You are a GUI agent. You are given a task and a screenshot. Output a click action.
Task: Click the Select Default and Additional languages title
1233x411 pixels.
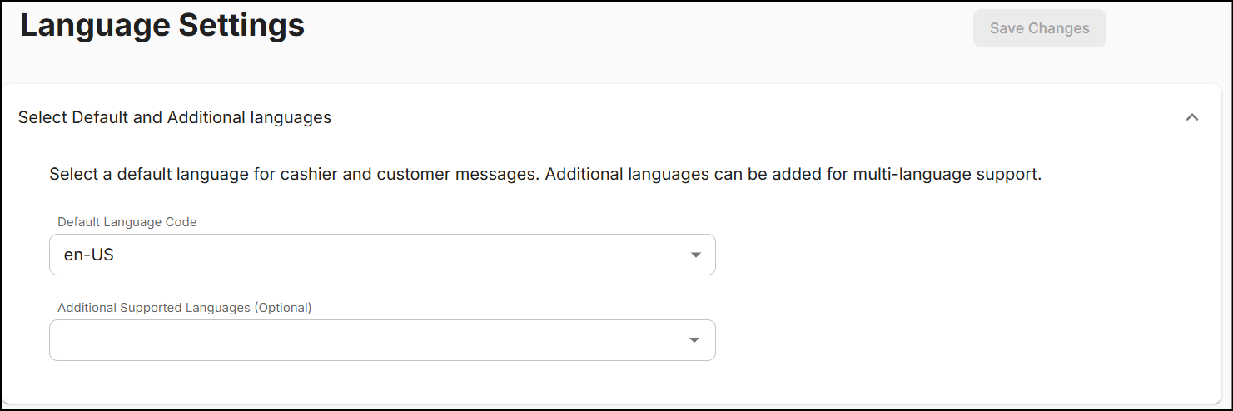point(175,117)
